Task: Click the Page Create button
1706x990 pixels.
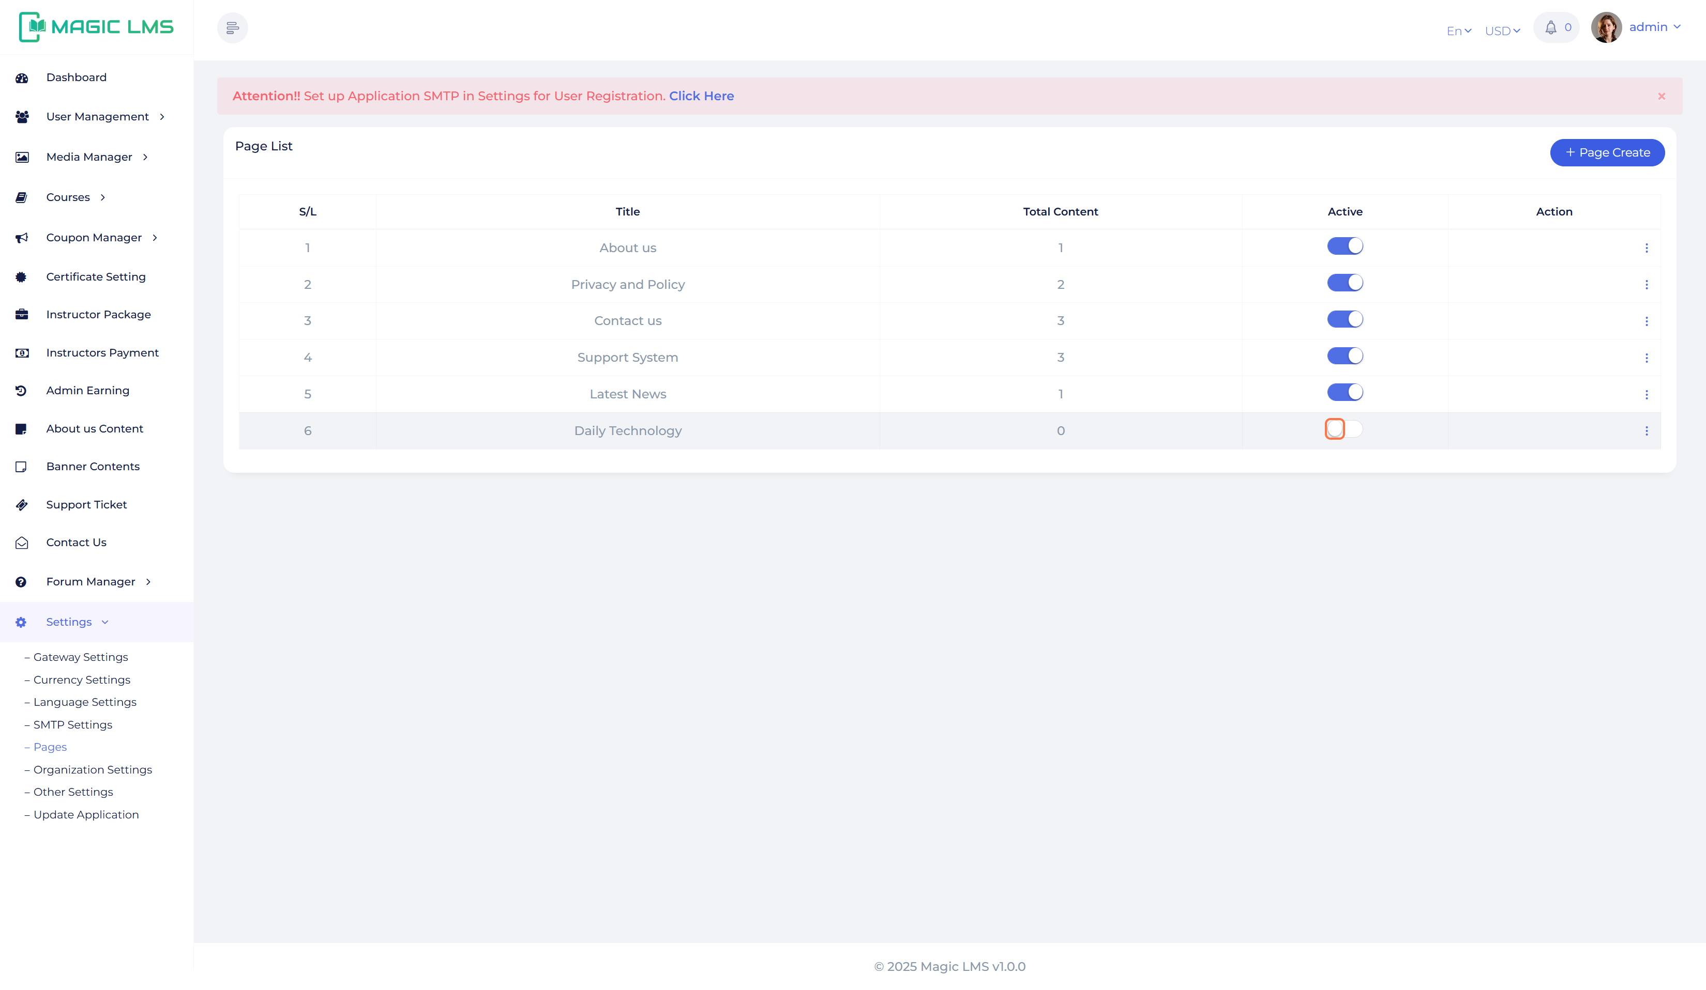Action: pos(1607,153)
